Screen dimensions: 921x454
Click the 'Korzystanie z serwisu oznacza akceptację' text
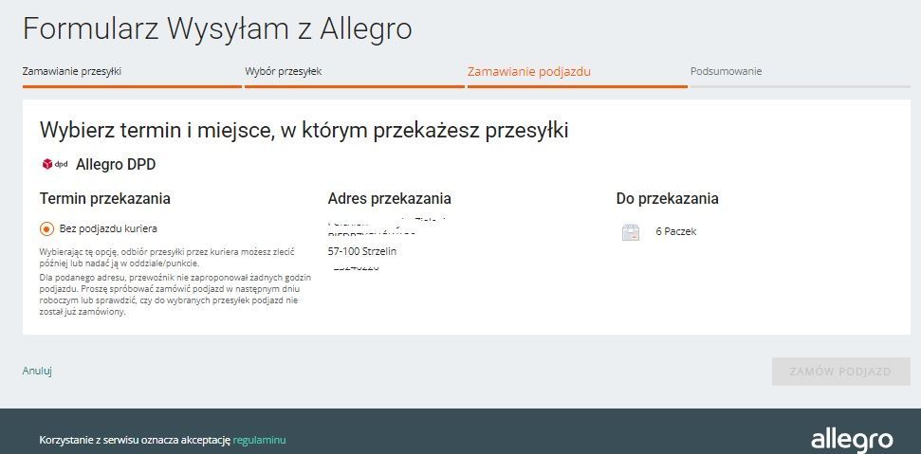135,440
